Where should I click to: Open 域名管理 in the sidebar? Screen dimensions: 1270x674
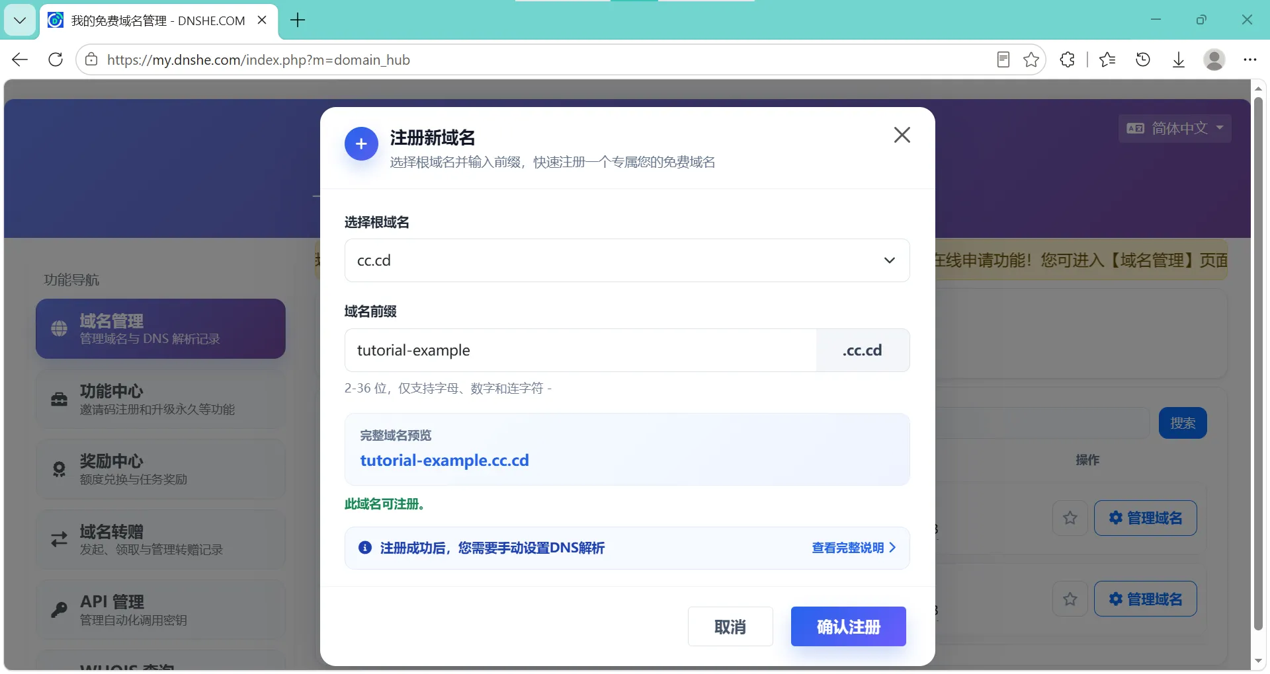coord(161,329)
